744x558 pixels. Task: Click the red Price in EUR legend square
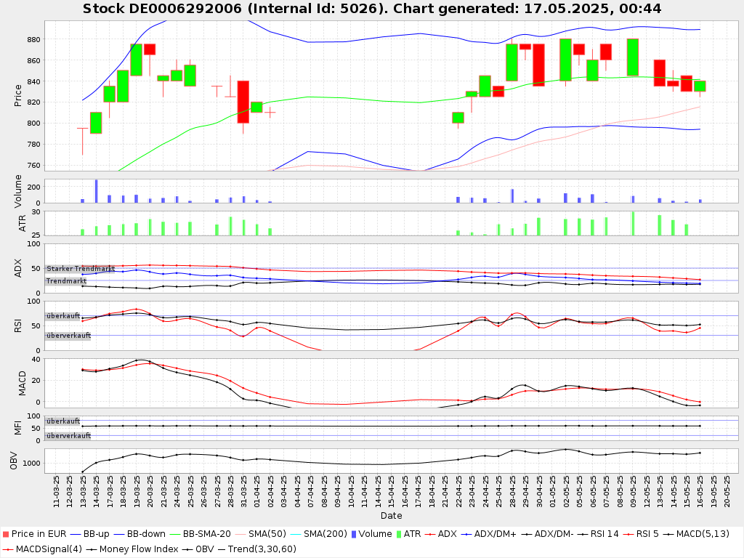point(6,534)
